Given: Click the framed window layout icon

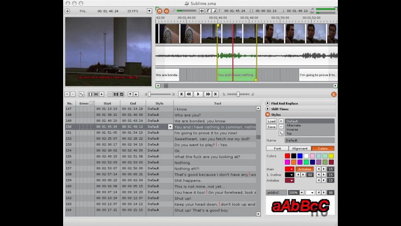Looking at the screenshot, I should [x=122, y=94].
